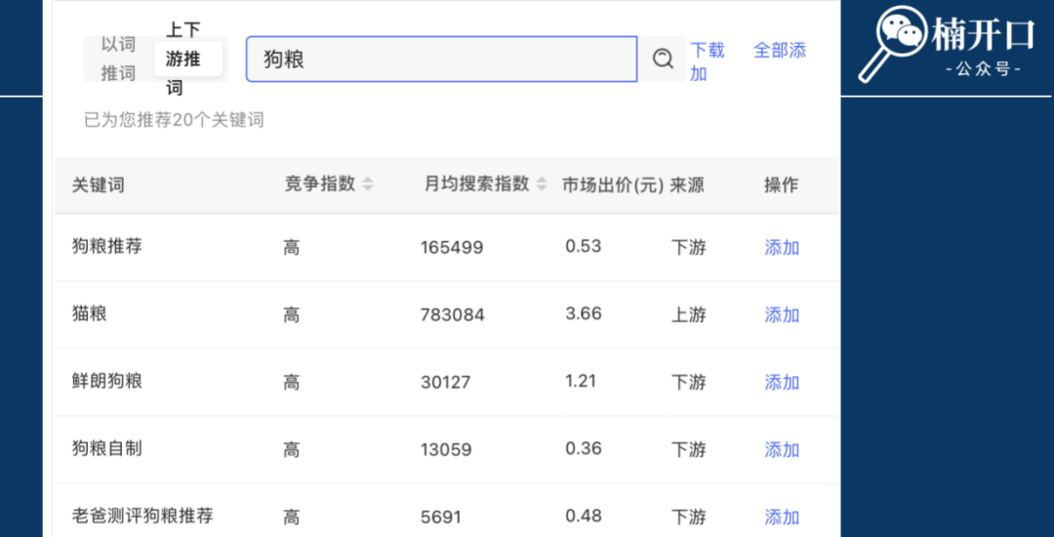
Task: Select the 猫粮 keyword cell
Action: [x=90, y=313]
